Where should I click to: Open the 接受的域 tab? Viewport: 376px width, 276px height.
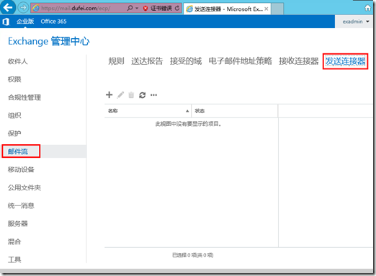[186, 61]
